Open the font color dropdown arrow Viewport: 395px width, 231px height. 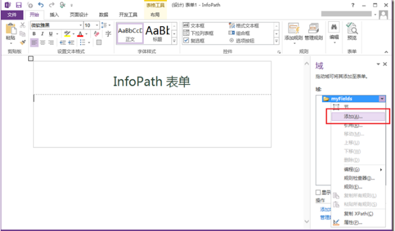coord(86,34)
